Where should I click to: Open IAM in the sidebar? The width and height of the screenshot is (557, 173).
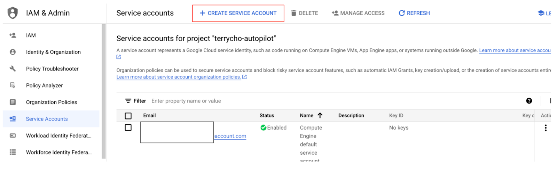coord(51,35)
